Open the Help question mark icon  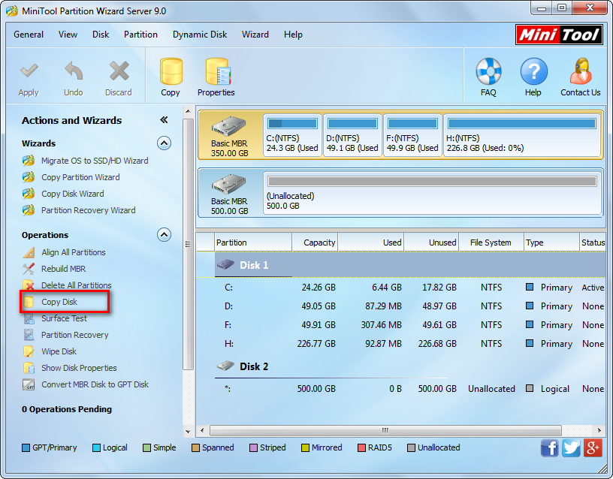(533, 71)
